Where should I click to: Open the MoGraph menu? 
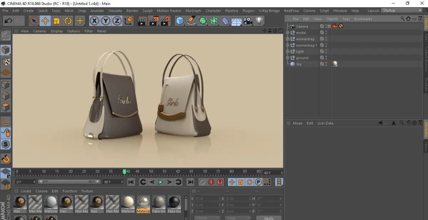(x=193, y=11)
